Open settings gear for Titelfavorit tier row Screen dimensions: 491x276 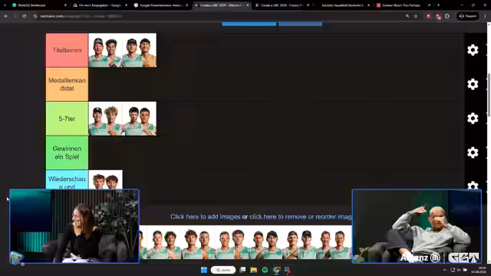tap(473, 50)
